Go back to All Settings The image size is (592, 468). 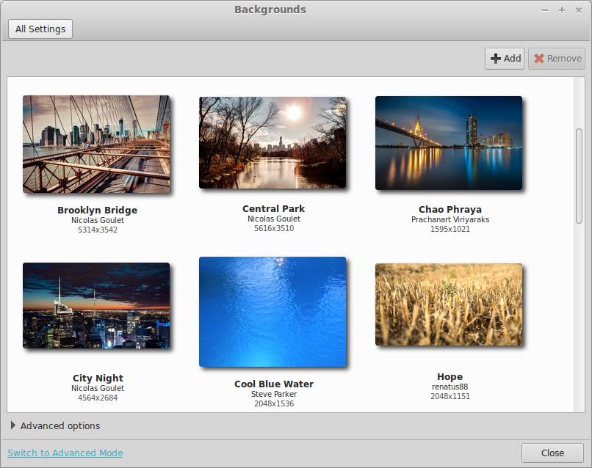tap(40, 29)
